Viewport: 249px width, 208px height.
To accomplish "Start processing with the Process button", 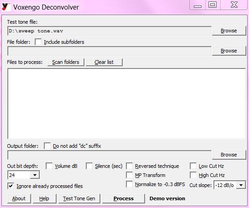I will pos(124,198).
